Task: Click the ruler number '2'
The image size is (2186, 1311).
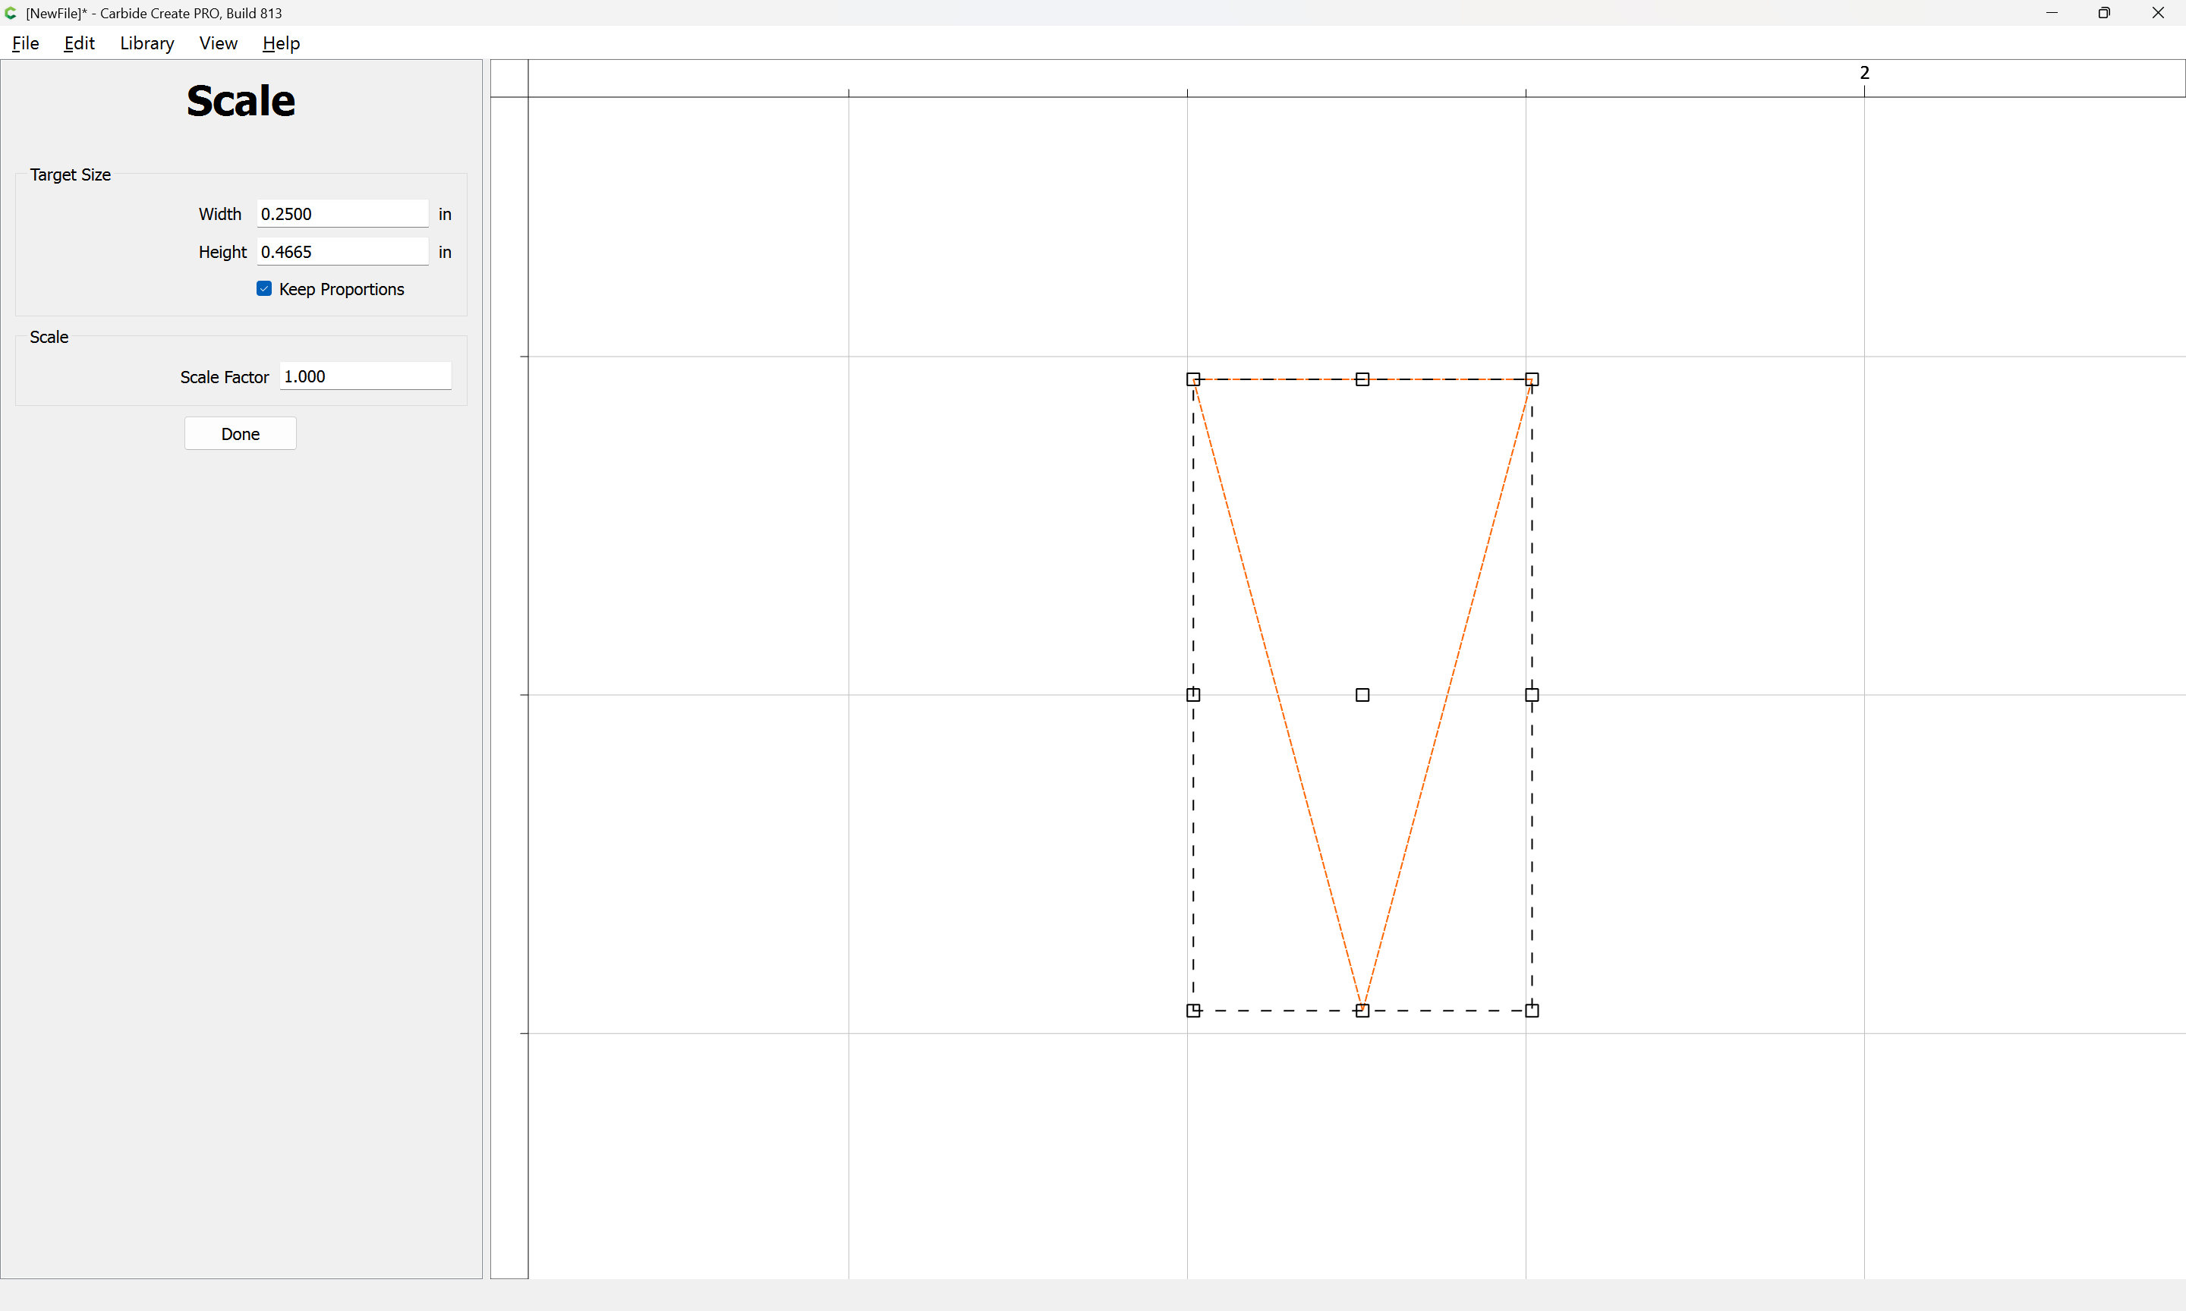Action: tap(1864, 72)
